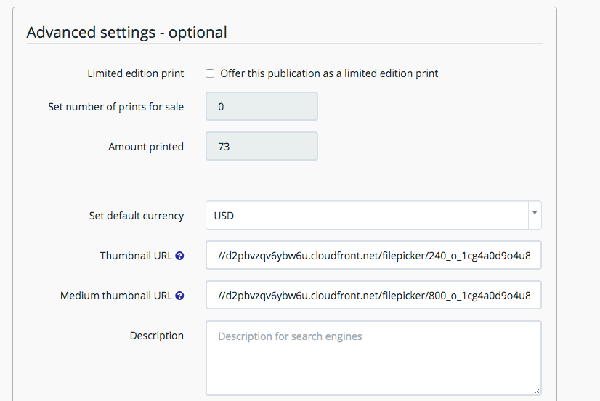Click the 'Advanced settings - optional' heading
This screenshot has width=600, height=401.
point(126,33)
